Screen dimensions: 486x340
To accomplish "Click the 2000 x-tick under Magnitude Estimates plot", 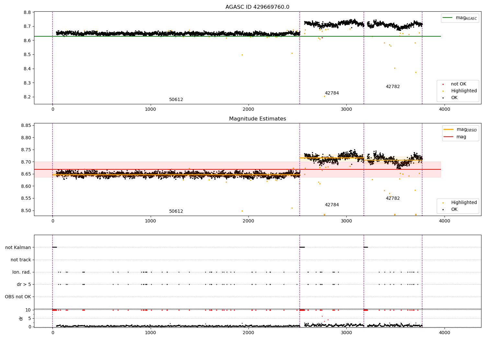I will point(249,221).
